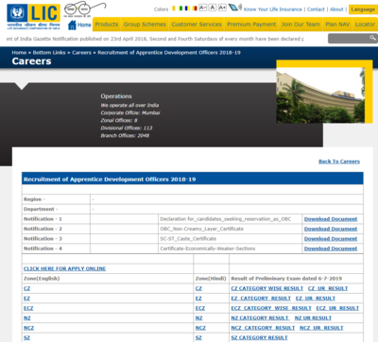Decrease font size with A- button
Screen dimensions: 378x342
click(x=203, y=8)
